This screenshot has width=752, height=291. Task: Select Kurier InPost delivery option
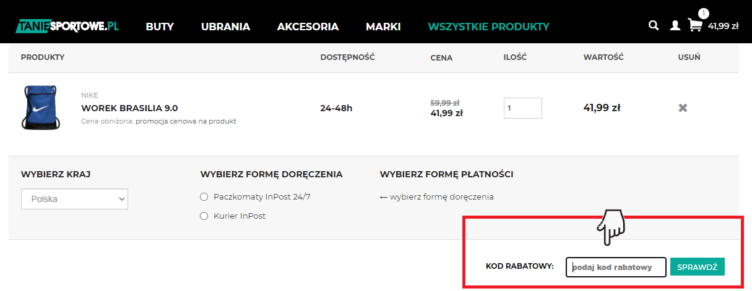[x=204, y=216]
